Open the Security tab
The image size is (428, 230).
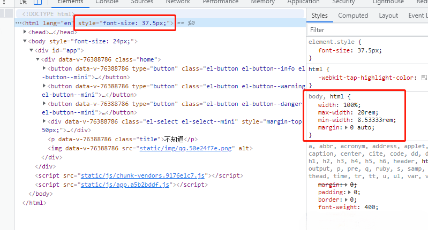[343, 2]
